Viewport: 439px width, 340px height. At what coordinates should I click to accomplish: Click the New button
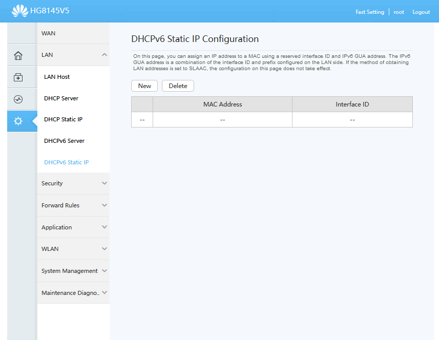pyautogui.click(x=144, y=86)
